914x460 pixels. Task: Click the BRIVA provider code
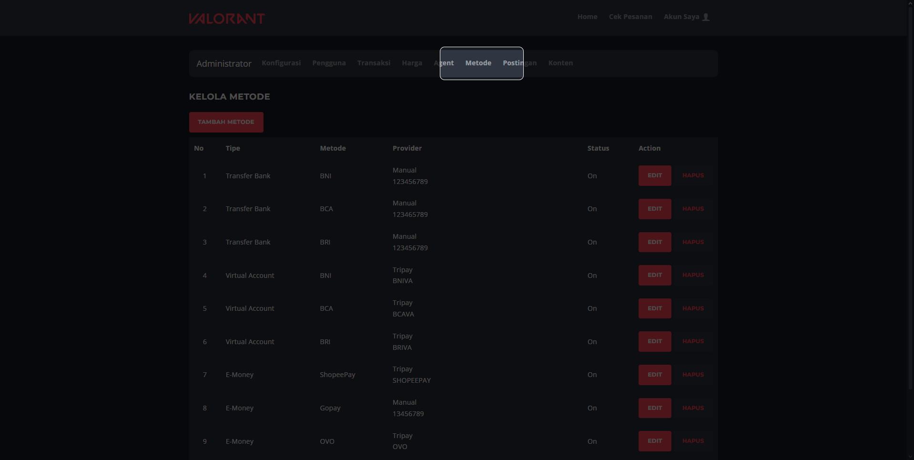coord(402,348)
